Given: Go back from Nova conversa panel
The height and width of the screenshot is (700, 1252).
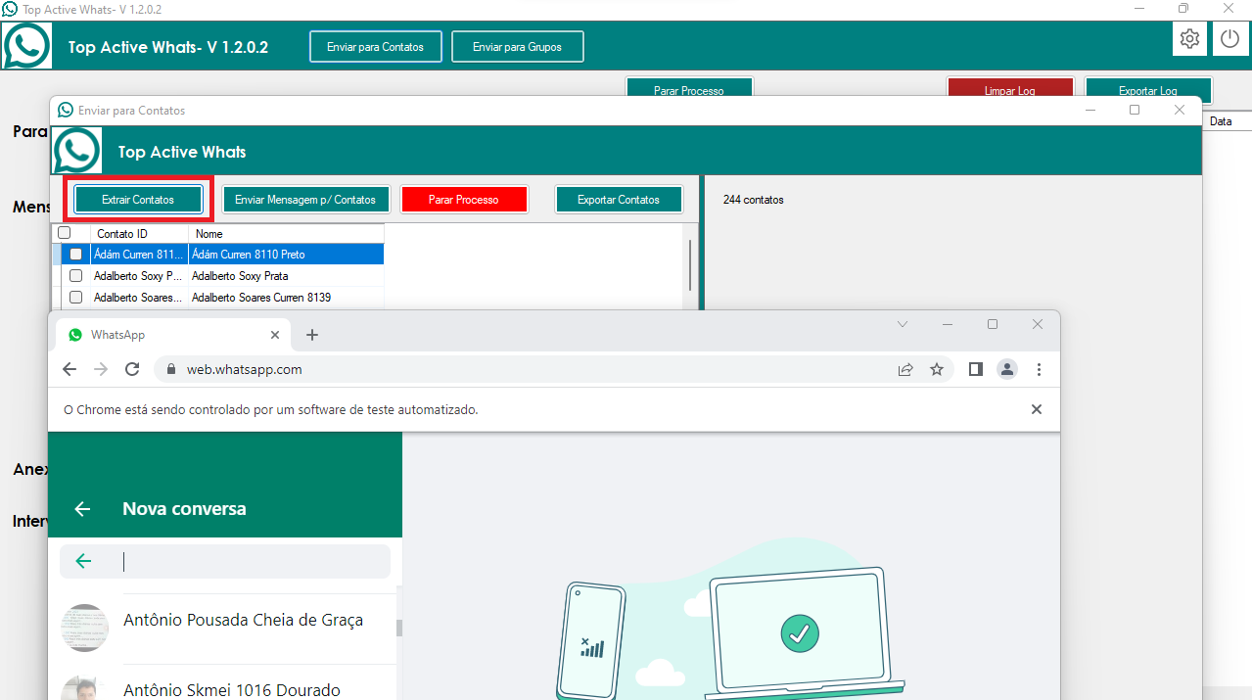Looking at the screenshot, I should [82, 509].
